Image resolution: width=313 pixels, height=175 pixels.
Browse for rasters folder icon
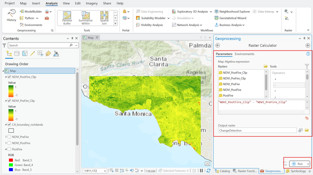point(265,66)
